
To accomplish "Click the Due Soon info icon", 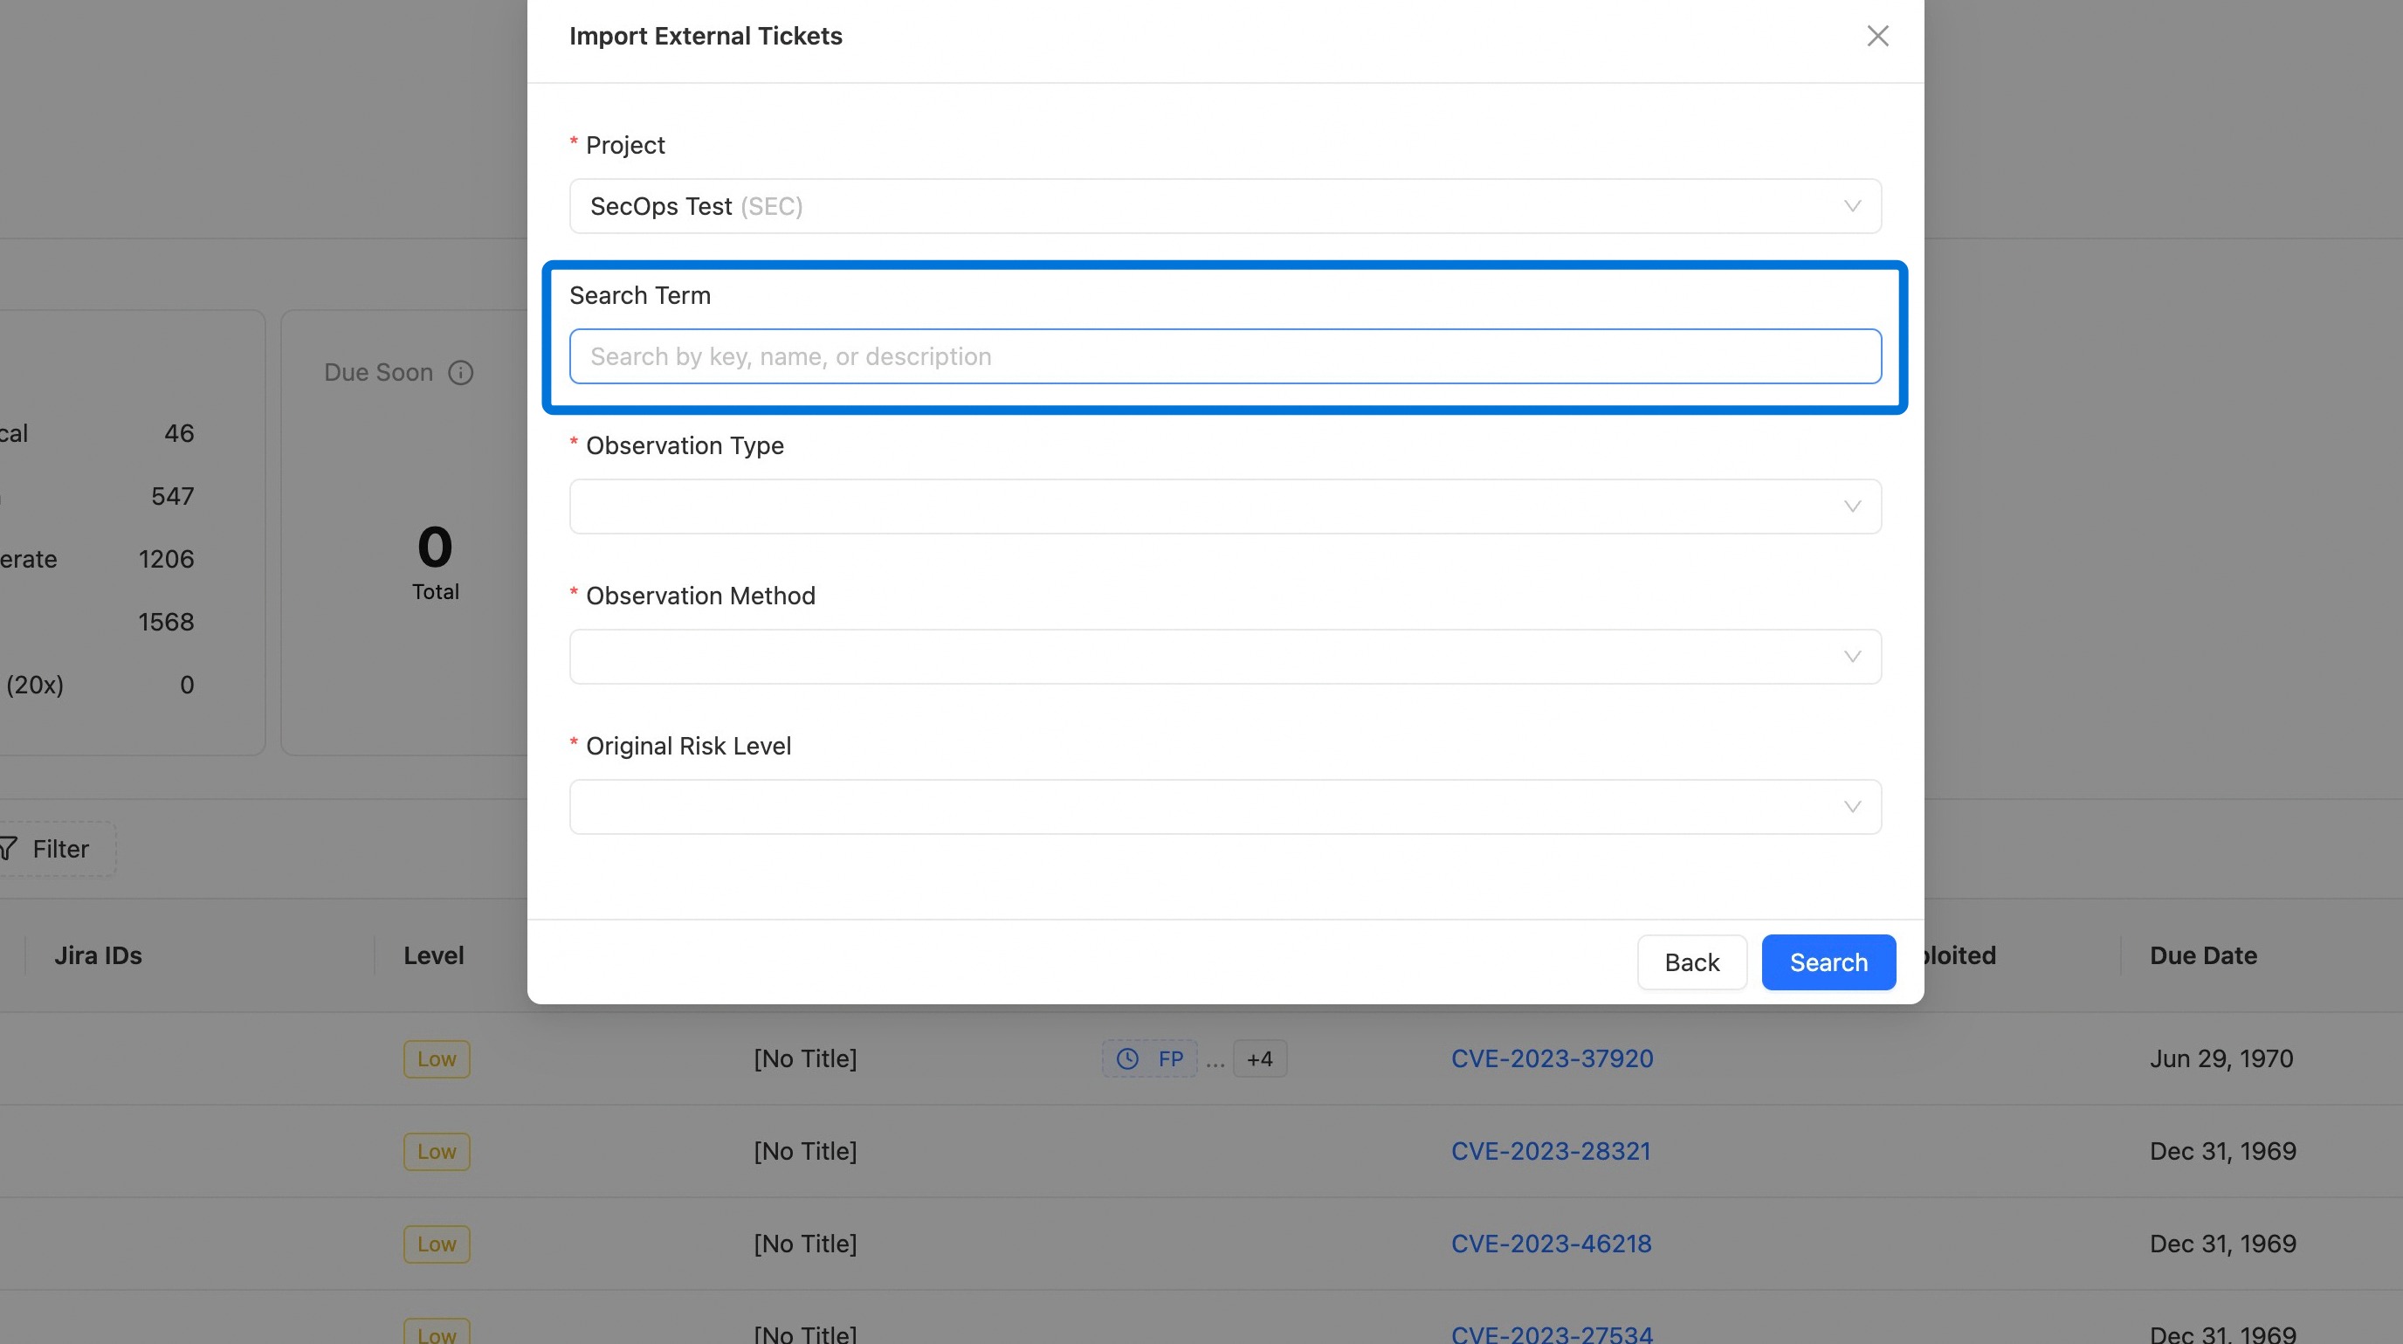I will [461, 373].
